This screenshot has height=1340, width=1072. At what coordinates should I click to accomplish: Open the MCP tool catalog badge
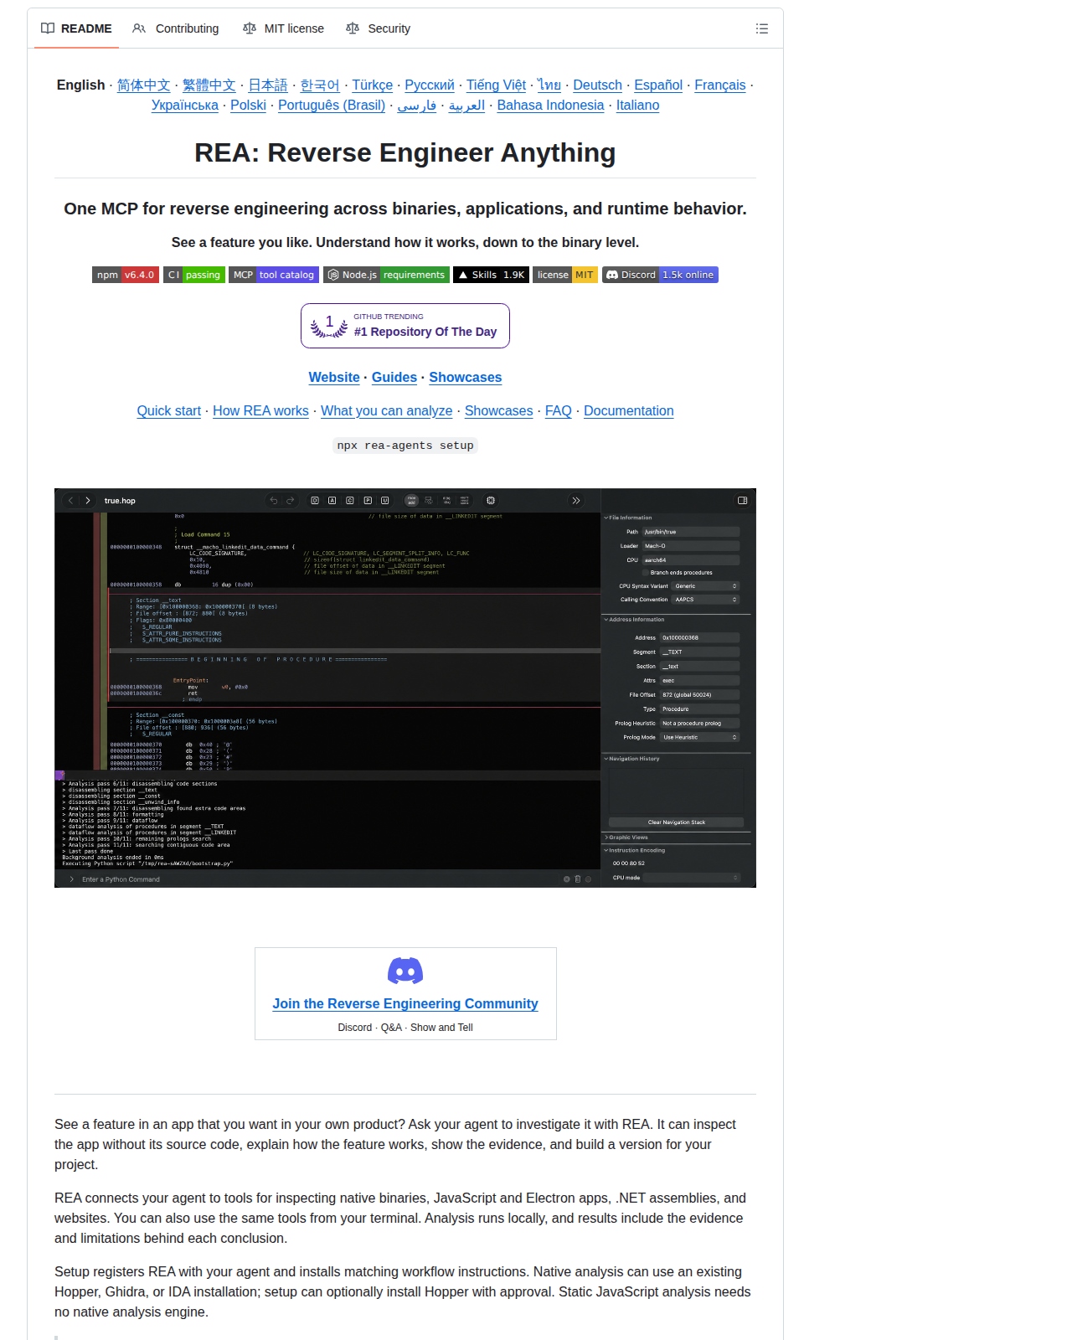coord(274,275)
